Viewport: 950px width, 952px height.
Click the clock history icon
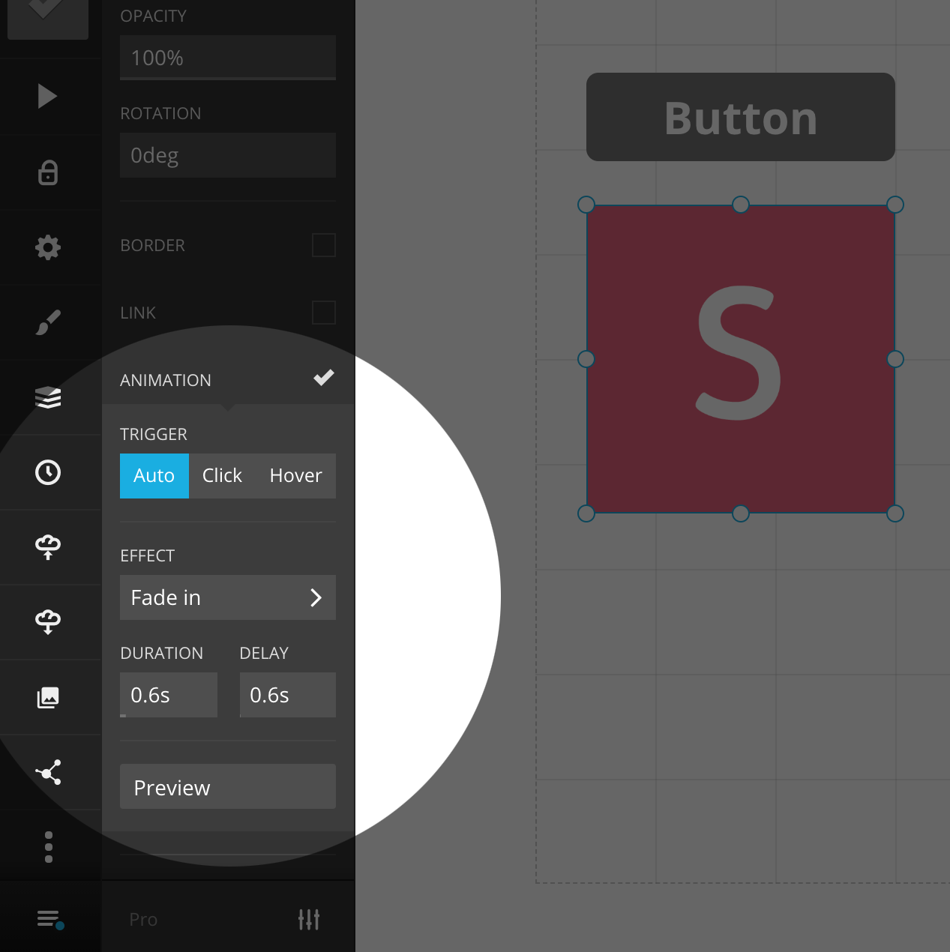pos(48,472)
